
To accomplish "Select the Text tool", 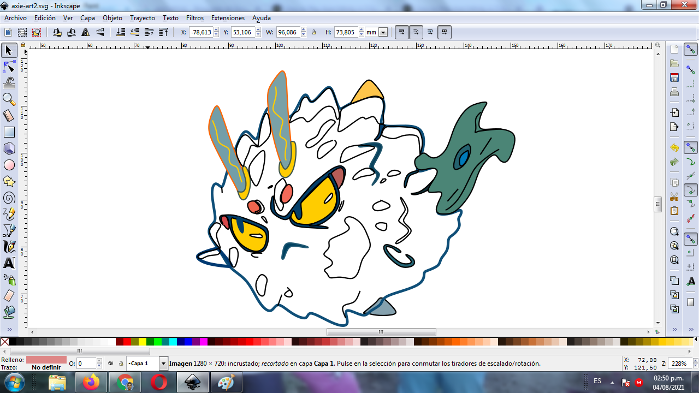I will [x=9, y=263].
